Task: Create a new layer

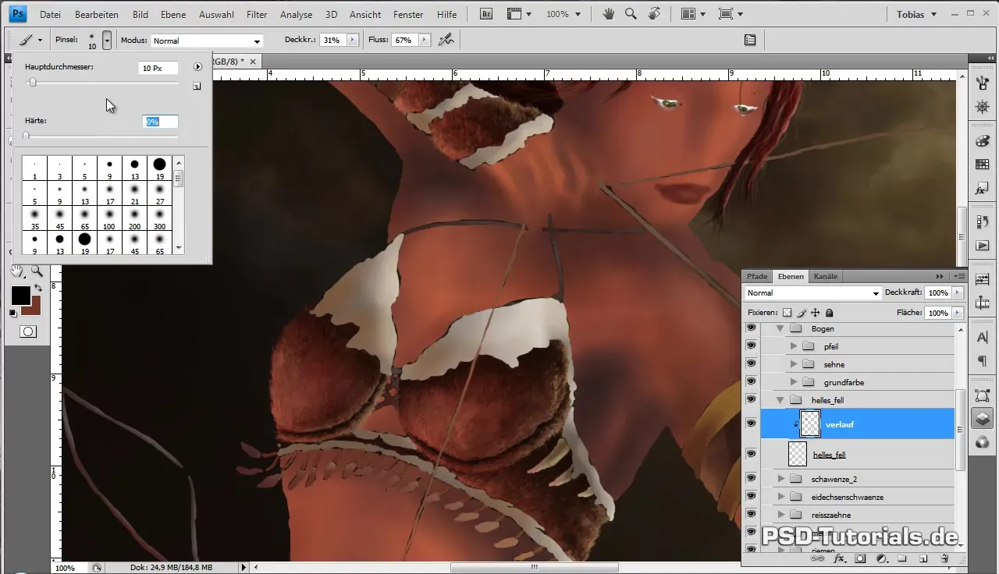Action: pyautogui.click(x=923, y=558)
